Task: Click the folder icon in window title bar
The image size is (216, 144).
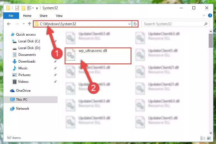Action: 8,8
